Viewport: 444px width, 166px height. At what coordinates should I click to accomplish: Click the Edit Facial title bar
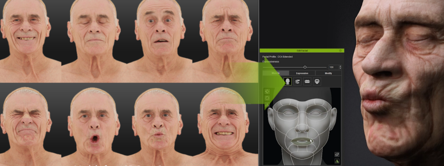pos(302,51)
